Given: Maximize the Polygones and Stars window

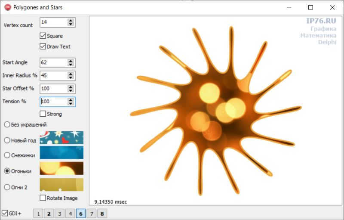Looking at the screenshot, I should click(x=310, y=7).
